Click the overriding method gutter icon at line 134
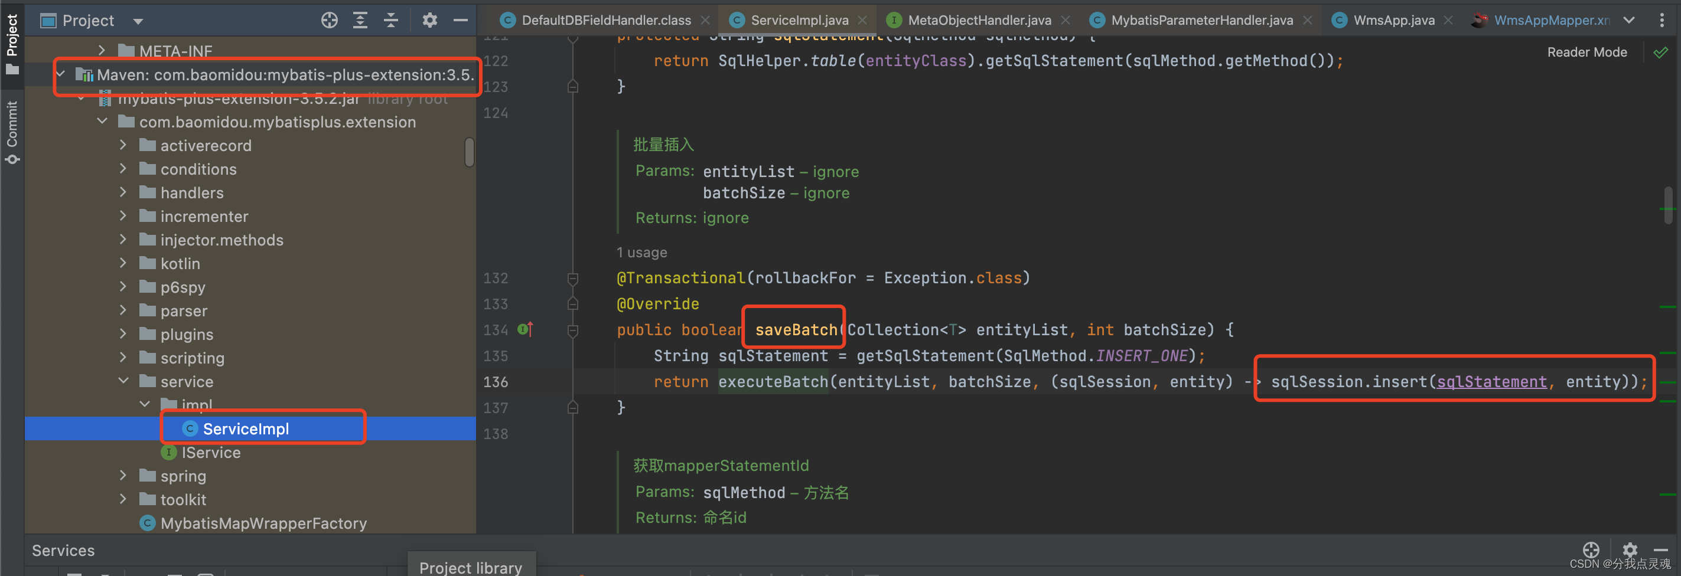Image resolution: width=1681 pixels, height=576 pixels. (526, 329)
